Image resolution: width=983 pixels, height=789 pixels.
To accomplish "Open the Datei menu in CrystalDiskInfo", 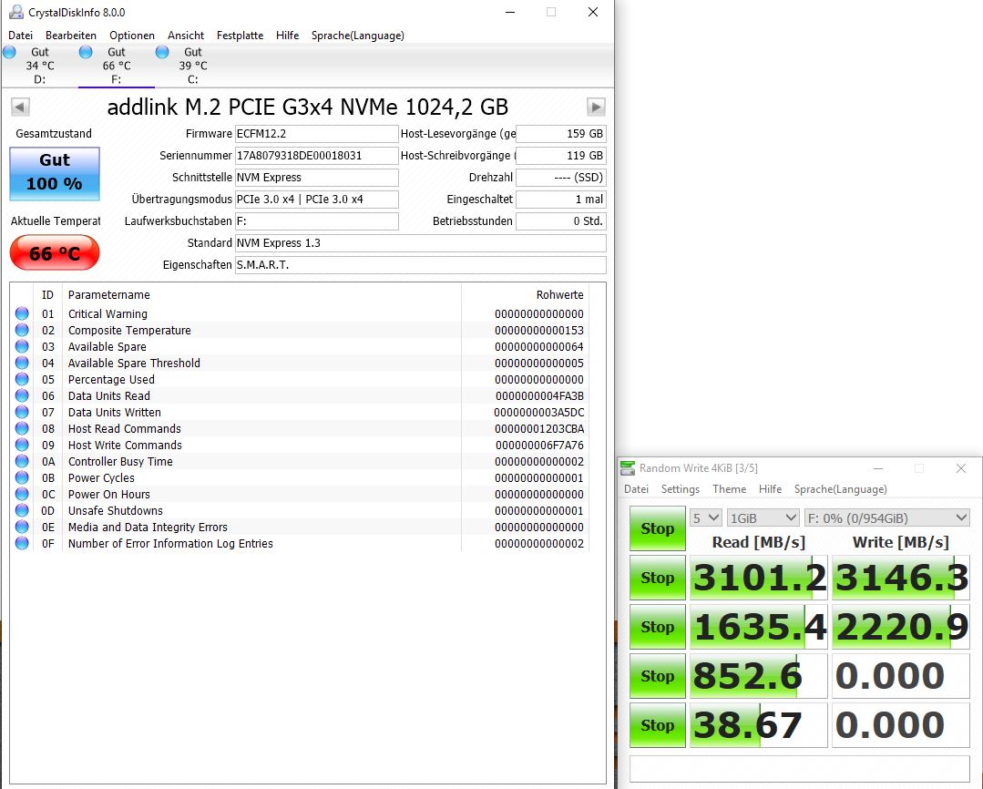I will click(x=20, y=36).
